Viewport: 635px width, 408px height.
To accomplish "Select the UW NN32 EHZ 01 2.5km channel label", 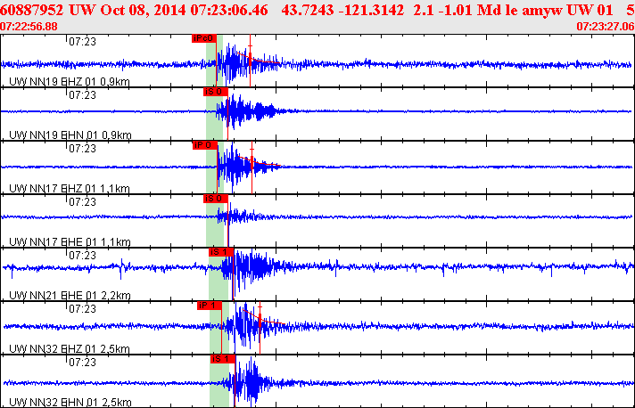I will [x=70, y=348].
